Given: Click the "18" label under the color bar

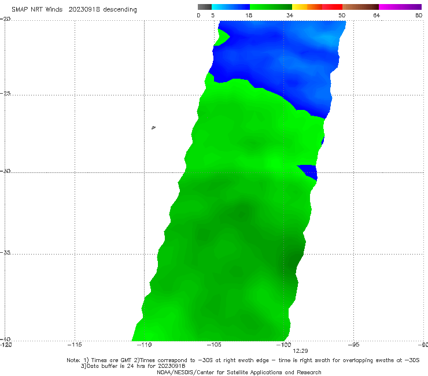Looking at the screenshot, I should click(x=249, y=16).
